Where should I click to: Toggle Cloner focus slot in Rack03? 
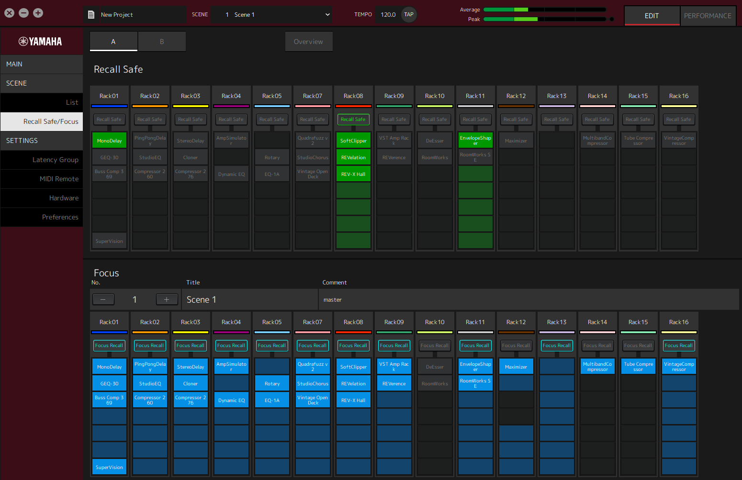(x=191, y=383)
